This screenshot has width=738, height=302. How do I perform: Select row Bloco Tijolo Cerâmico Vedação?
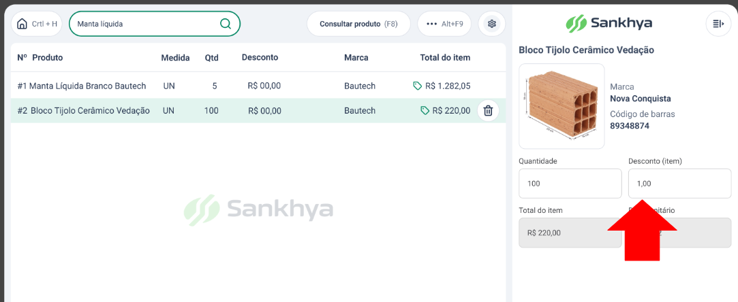coord(258,111)
